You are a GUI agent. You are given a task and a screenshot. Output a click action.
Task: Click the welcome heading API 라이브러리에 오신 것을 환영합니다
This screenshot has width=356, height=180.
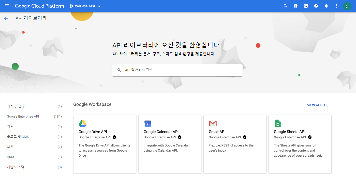point(166,45)
